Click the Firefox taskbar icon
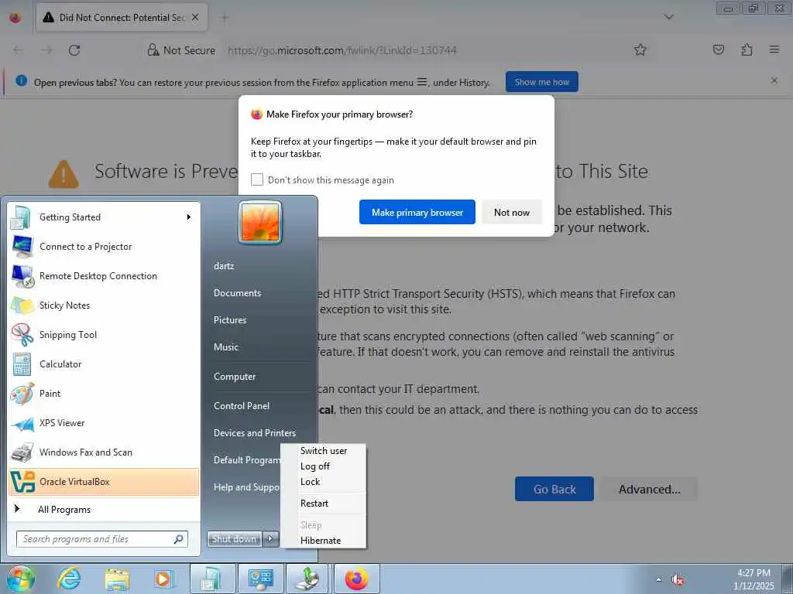Image resolution: width=793 pixels, height=594 pixels. point(356,579)
